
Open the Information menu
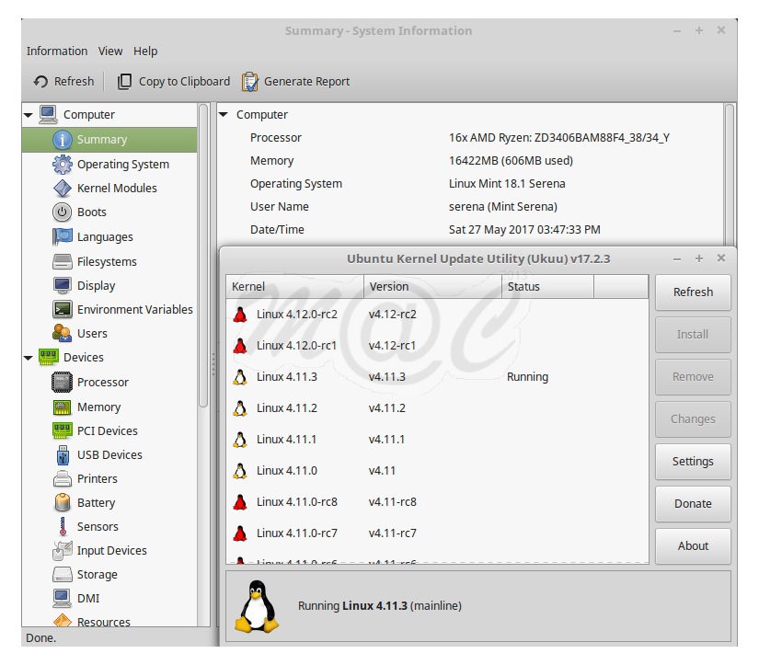pyautogui.click(x=57, y=52)
